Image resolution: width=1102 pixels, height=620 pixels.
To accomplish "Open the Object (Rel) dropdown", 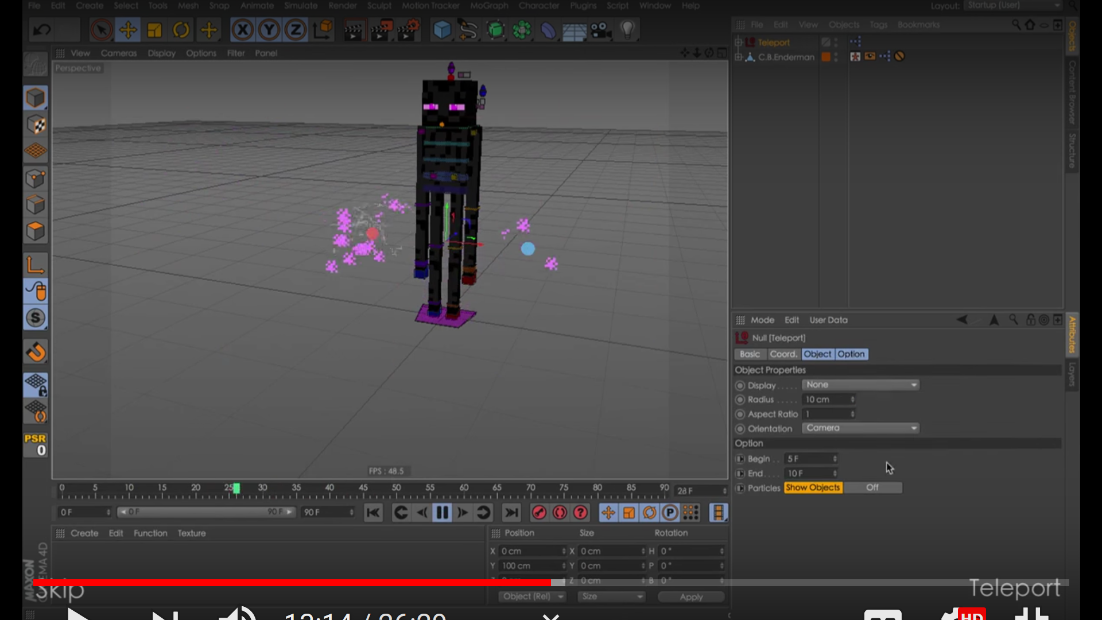I will click(x=532, y=597).
